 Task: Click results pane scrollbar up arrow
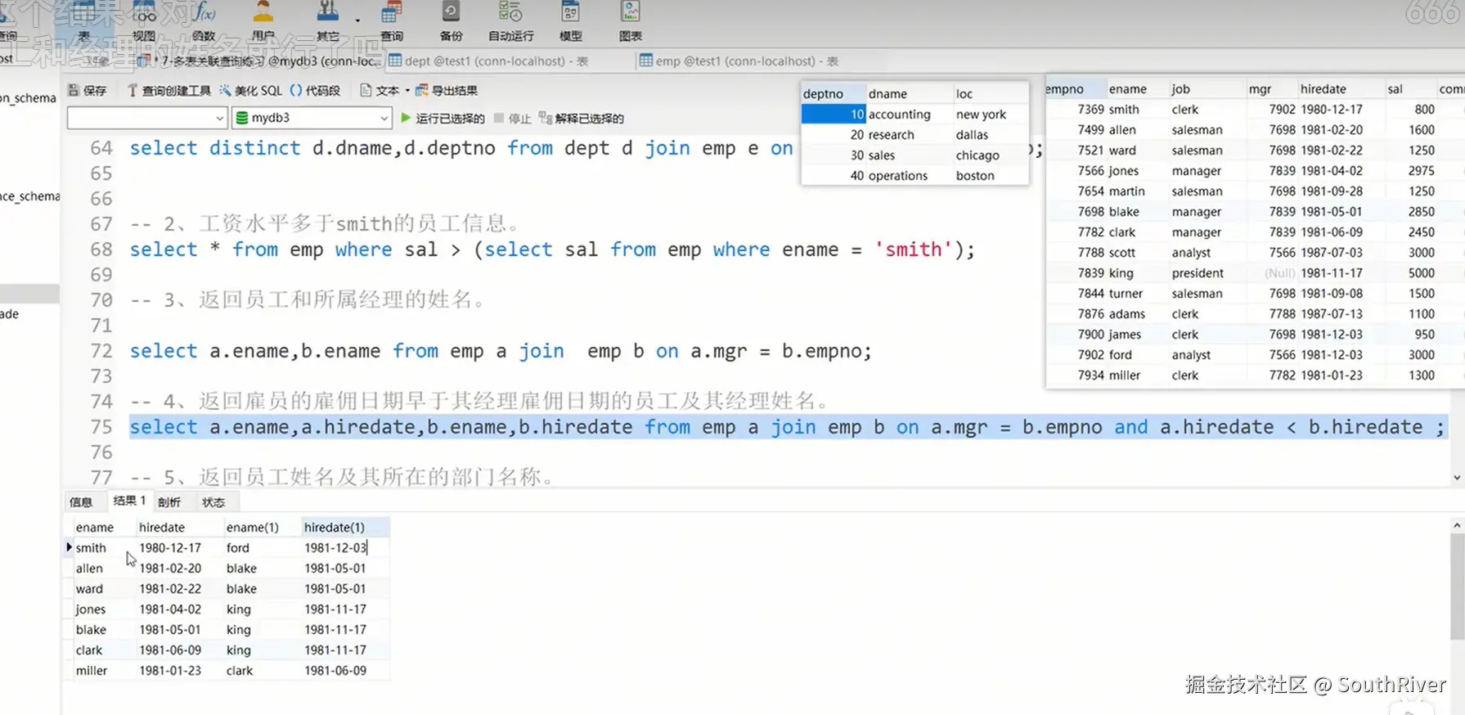pyautogui.click(x=1457, y=524)
